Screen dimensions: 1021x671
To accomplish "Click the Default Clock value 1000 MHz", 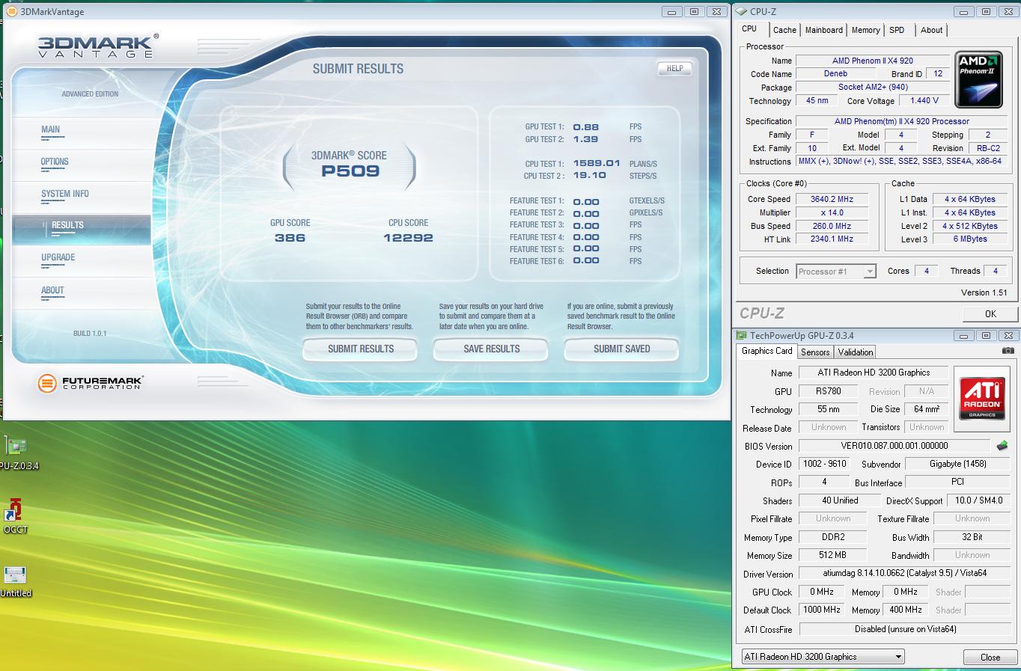I will [x=821, y=610].
